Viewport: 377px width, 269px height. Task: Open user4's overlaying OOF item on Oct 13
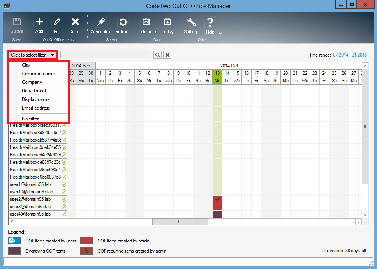[217, 214]
